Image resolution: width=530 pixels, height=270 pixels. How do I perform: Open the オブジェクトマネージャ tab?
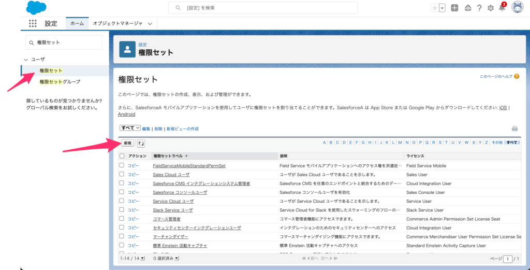117,23
